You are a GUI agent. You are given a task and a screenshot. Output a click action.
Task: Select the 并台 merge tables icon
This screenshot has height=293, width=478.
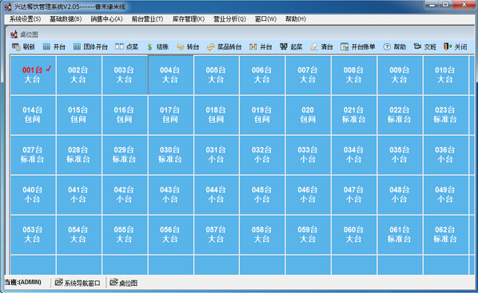[x=253, y=47]
